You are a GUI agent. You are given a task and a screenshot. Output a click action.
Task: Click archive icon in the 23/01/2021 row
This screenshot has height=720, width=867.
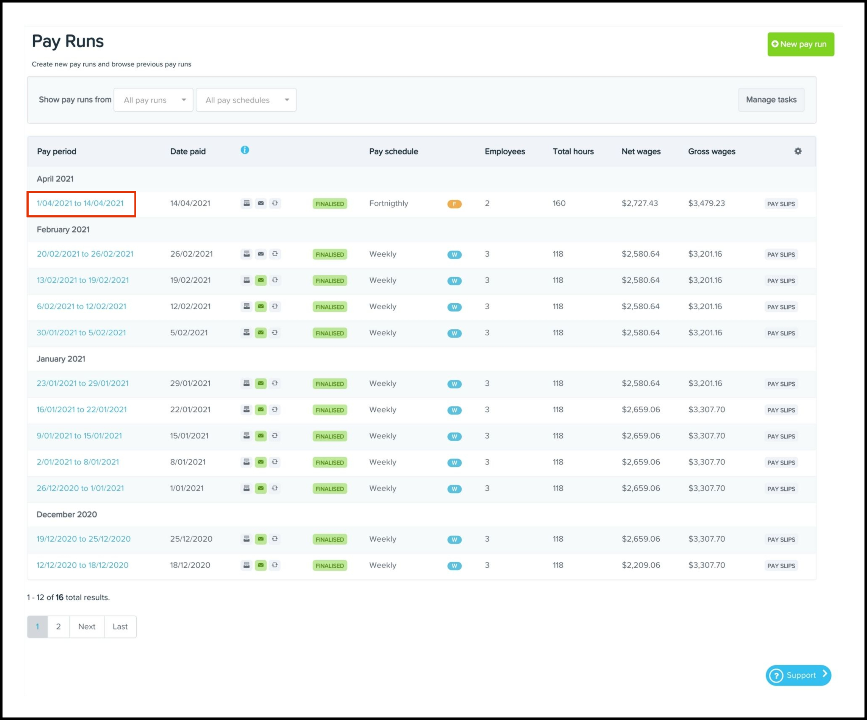[x=247, y=384]
